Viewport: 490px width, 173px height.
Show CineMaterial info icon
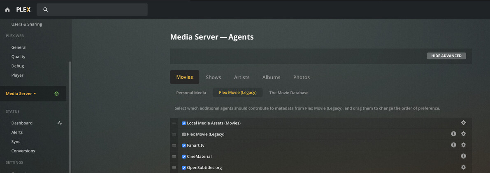(x=463, y=156)
